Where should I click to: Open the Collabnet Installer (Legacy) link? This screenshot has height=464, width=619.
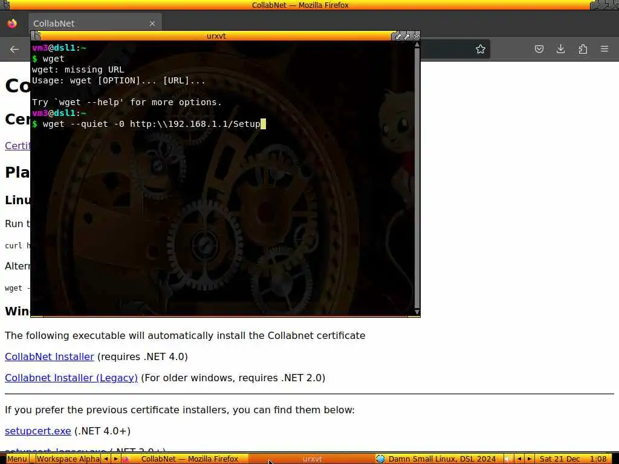71,378
